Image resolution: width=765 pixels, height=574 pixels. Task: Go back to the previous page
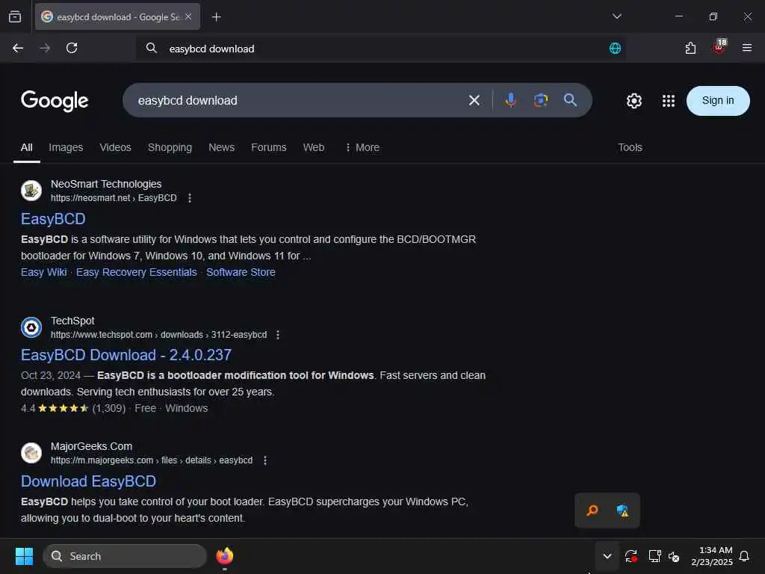coord(18,48)
